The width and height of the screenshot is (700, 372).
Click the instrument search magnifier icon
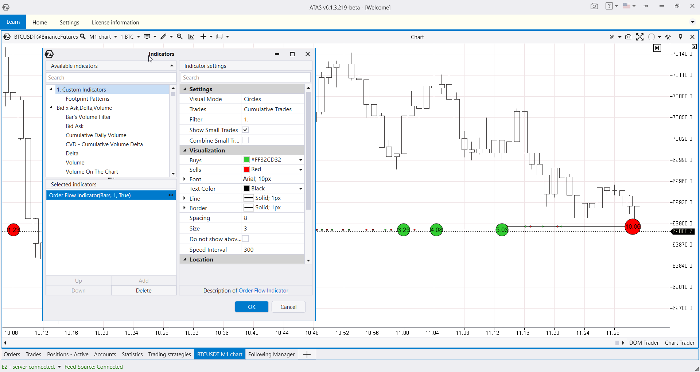pyautogui.click(x=83, y=36)
